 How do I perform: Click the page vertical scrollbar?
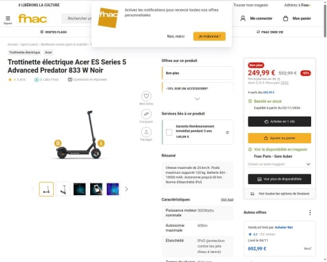click(325, 131)
